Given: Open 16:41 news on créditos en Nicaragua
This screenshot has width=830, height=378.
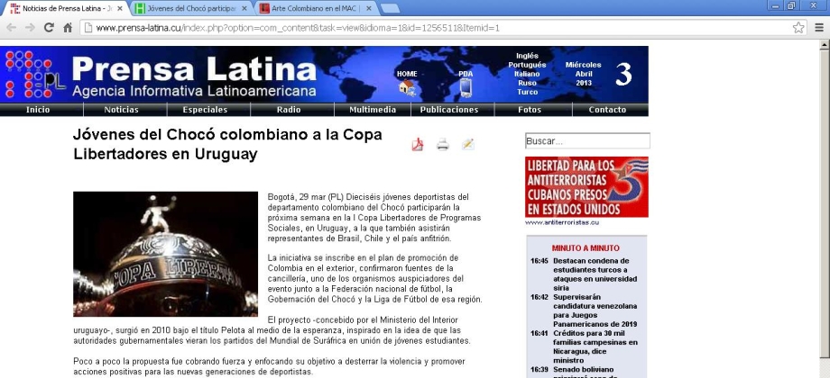Looking at the screenshot, I should (x=595, y=346).
